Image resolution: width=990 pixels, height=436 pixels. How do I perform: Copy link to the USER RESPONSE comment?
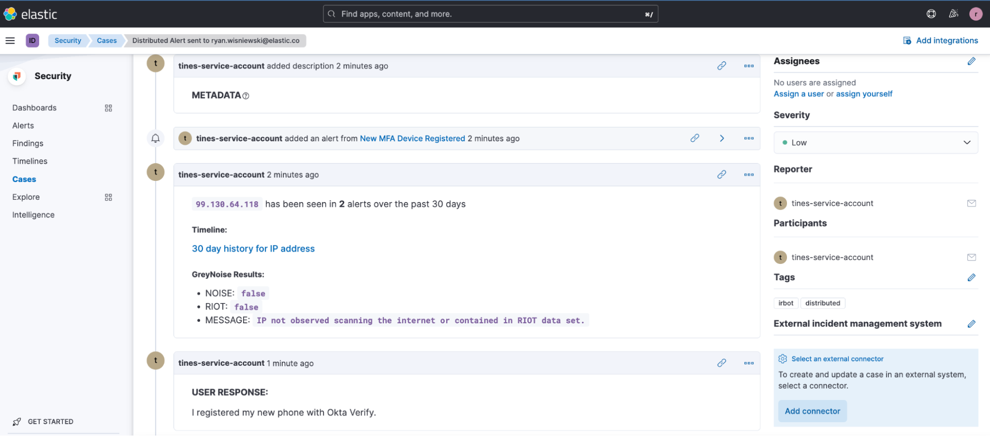[x=722, y=363]
